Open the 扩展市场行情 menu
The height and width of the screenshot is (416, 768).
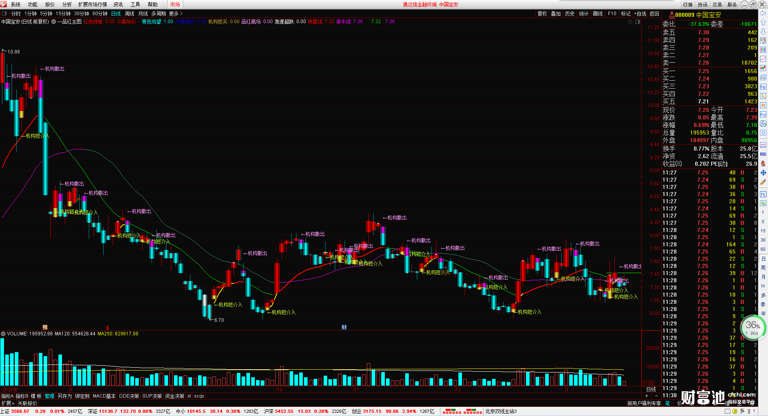[x=93, y=4]
